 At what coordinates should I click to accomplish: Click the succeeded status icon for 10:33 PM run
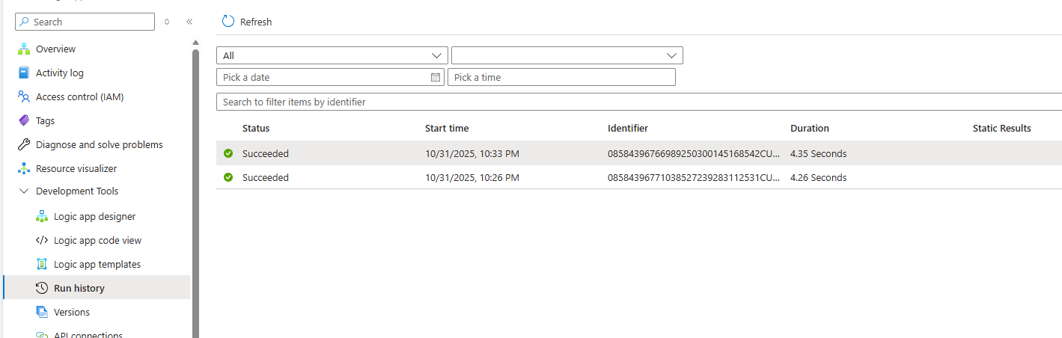(x=228, y=153)
